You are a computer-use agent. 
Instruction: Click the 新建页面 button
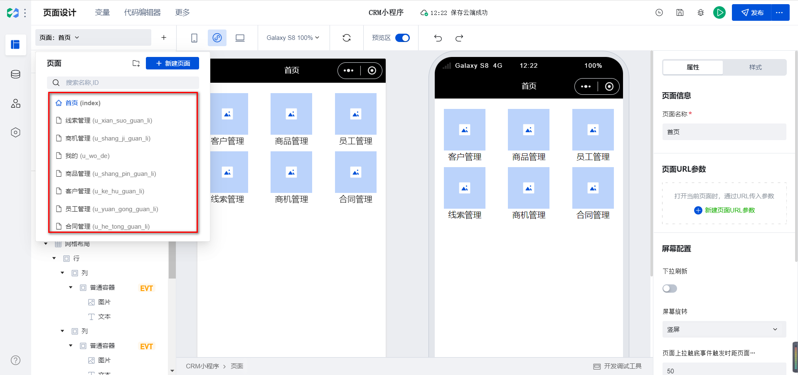172,63
